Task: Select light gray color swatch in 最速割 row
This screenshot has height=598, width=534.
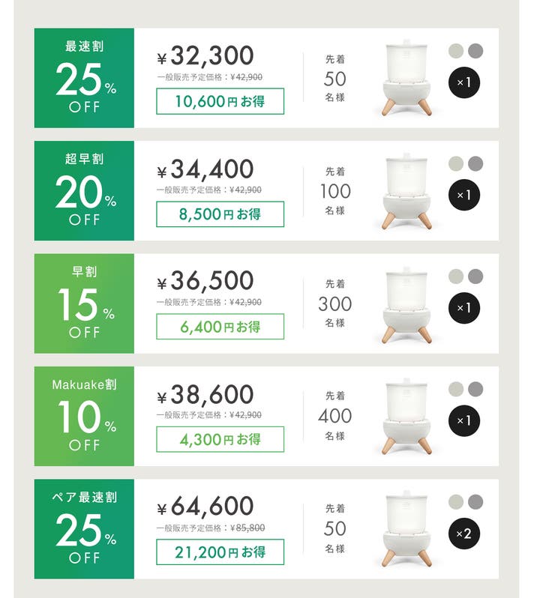Action: click(456, 51)
